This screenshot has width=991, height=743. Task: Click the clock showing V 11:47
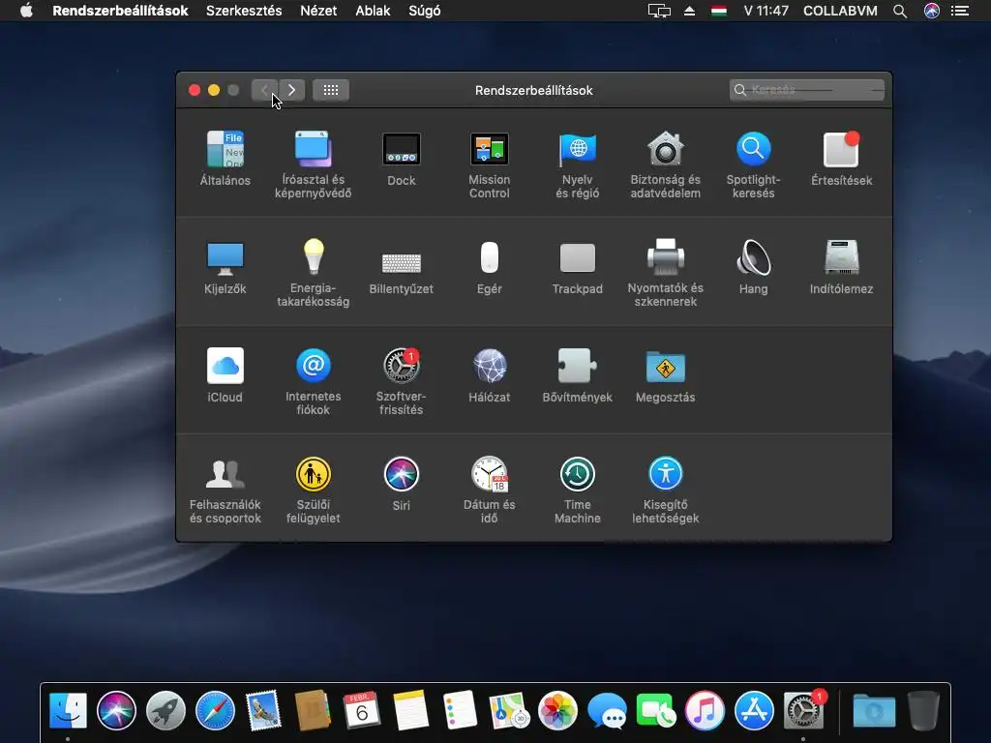(x=766, y=11)
